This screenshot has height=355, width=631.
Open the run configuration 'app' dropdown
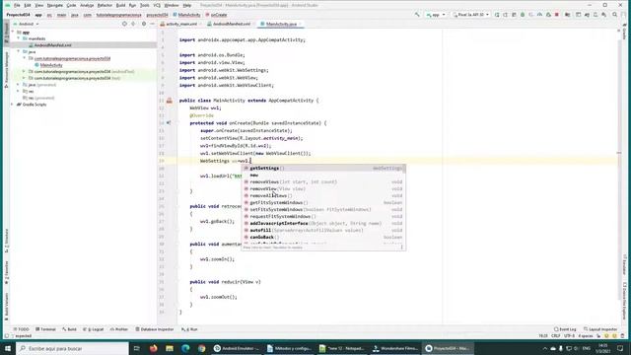point(436,15)
